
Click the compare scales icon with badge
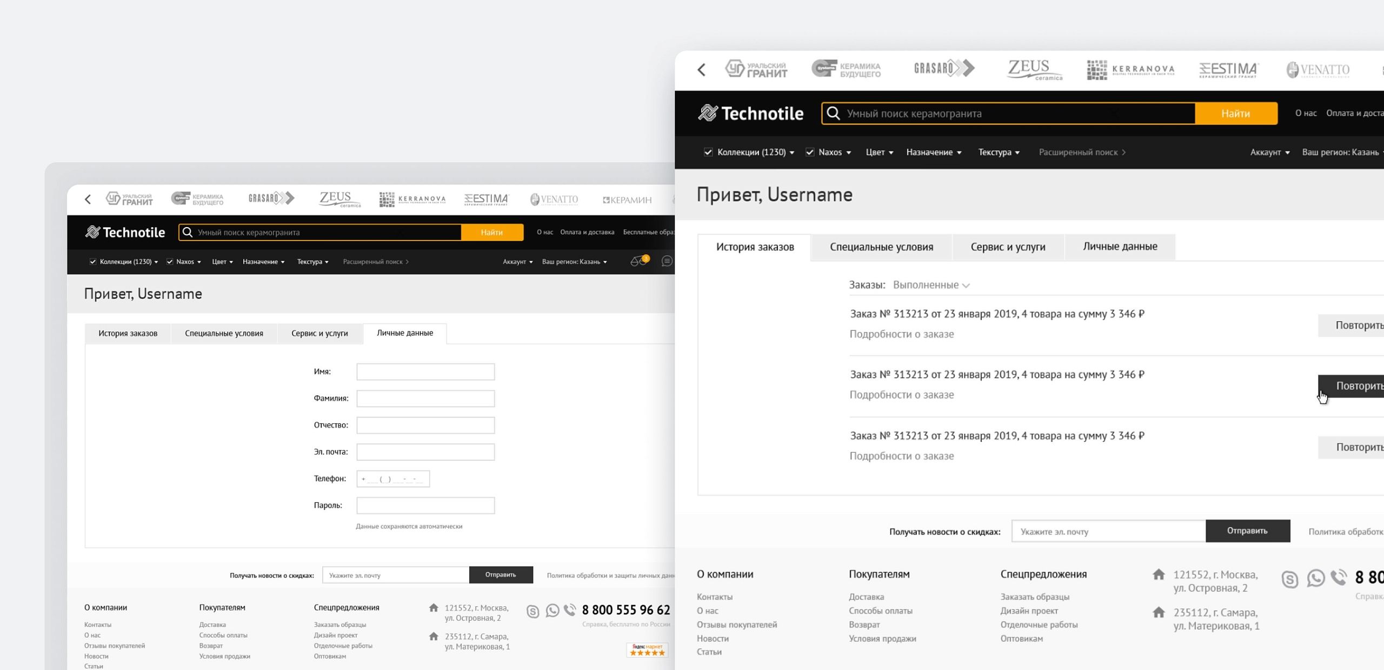[x=638, y=261]
